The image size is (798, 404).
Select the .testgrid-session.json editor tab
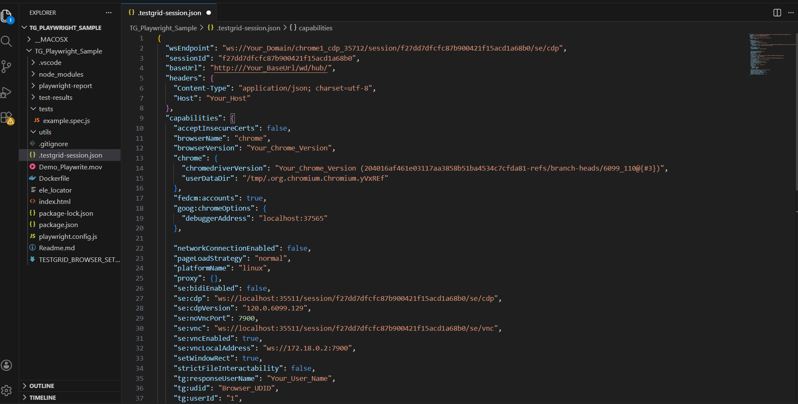(x=169, y=13)
